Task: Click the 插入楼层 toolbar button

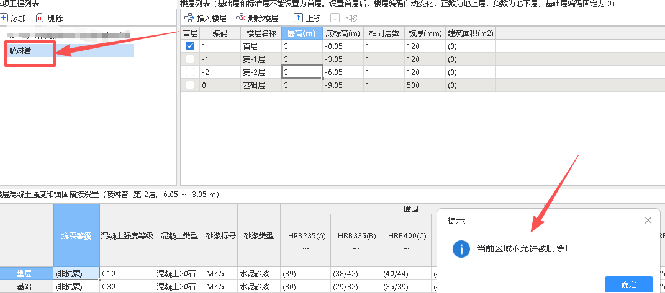Action: pyautogui.click(x=206, y=18)
